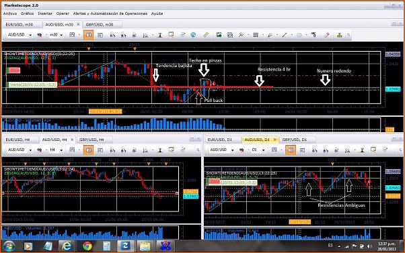Click 1.03982 current price label on m30 chart
405x253 pixels.
pos(393,89)
